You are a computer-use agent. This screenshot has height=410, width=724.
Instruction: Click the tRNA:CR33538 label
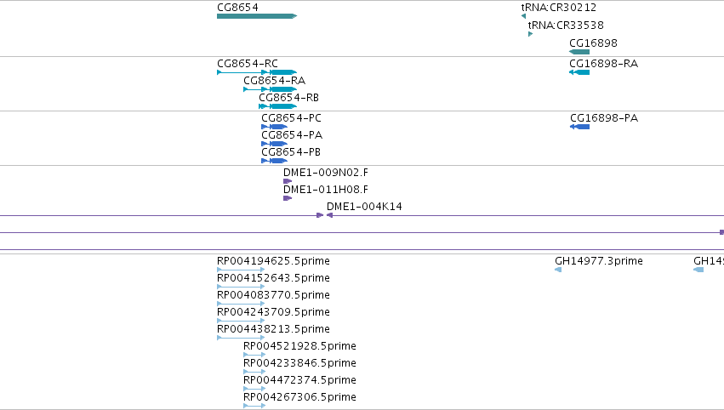pos(566,25)
